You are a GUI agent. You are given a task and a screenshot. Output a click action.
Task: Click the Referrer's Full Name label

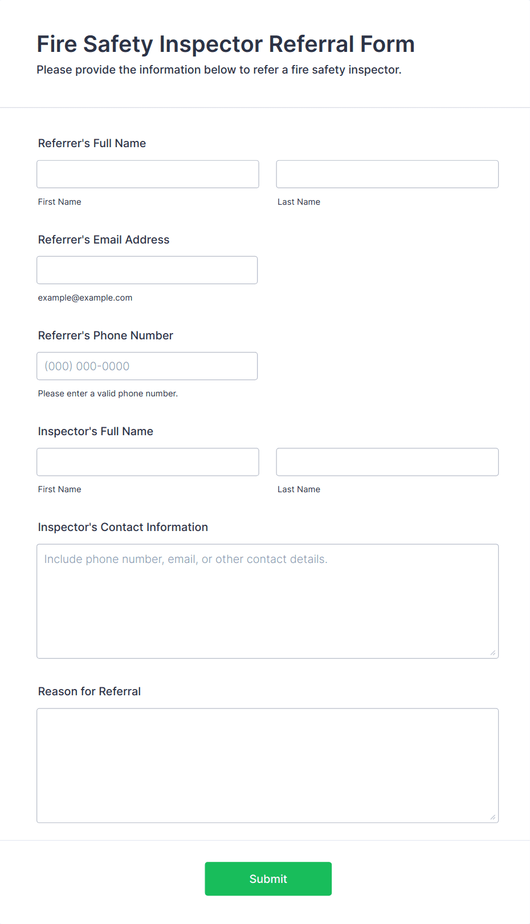tap(92, 143)
